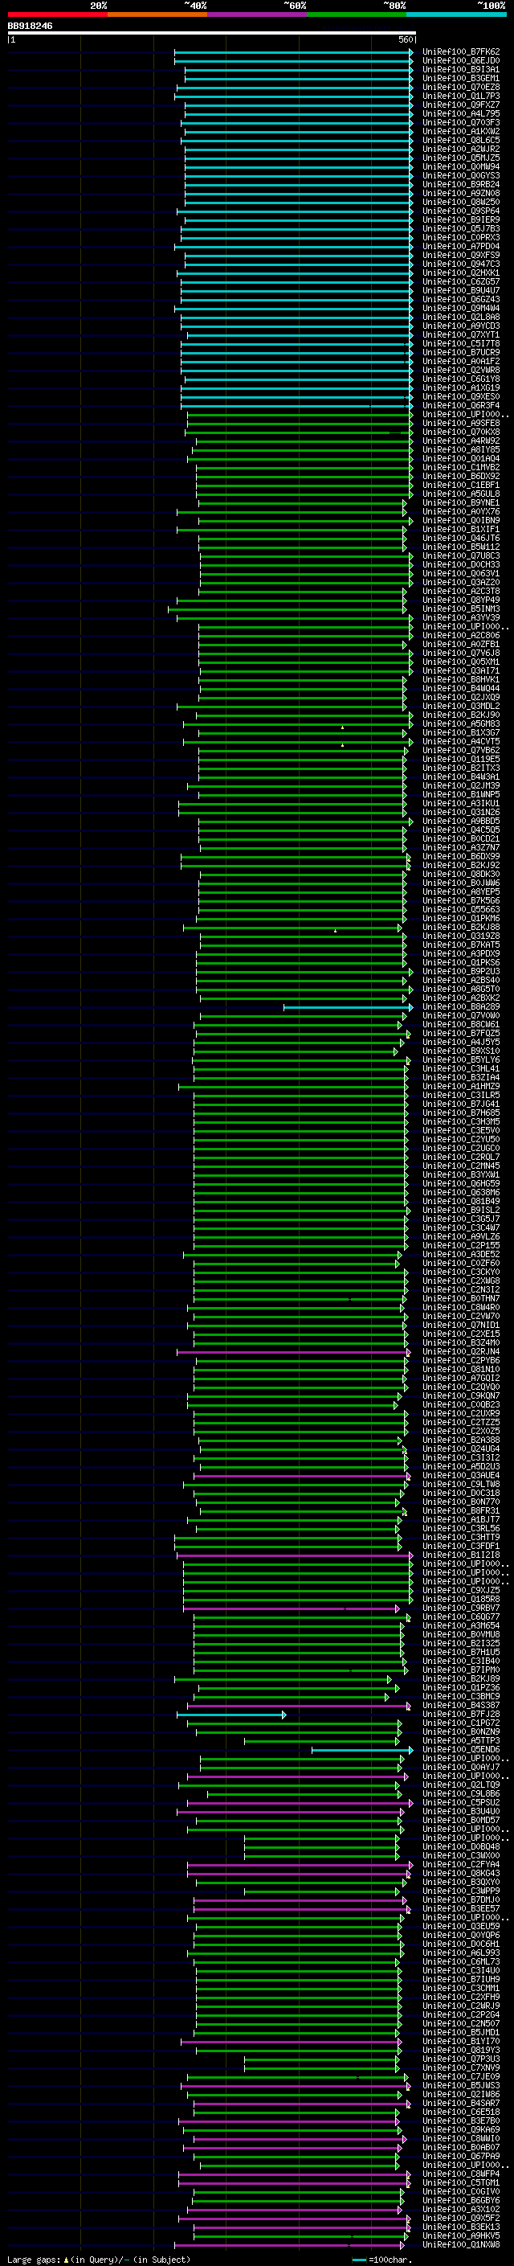Select the UniRef100_B5JWS3 label

pos(461,2086)
